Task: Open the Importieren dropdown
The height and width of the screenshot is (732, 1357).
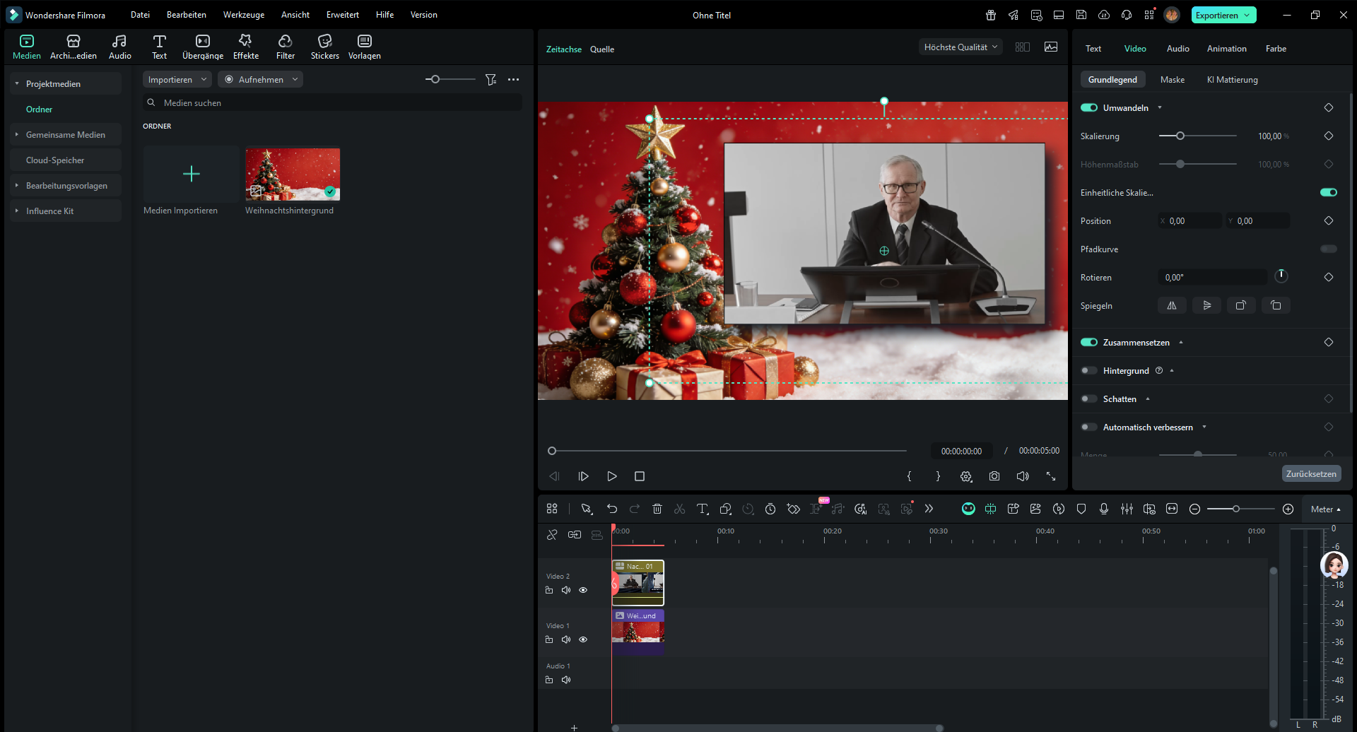Action: pos(177,79)
